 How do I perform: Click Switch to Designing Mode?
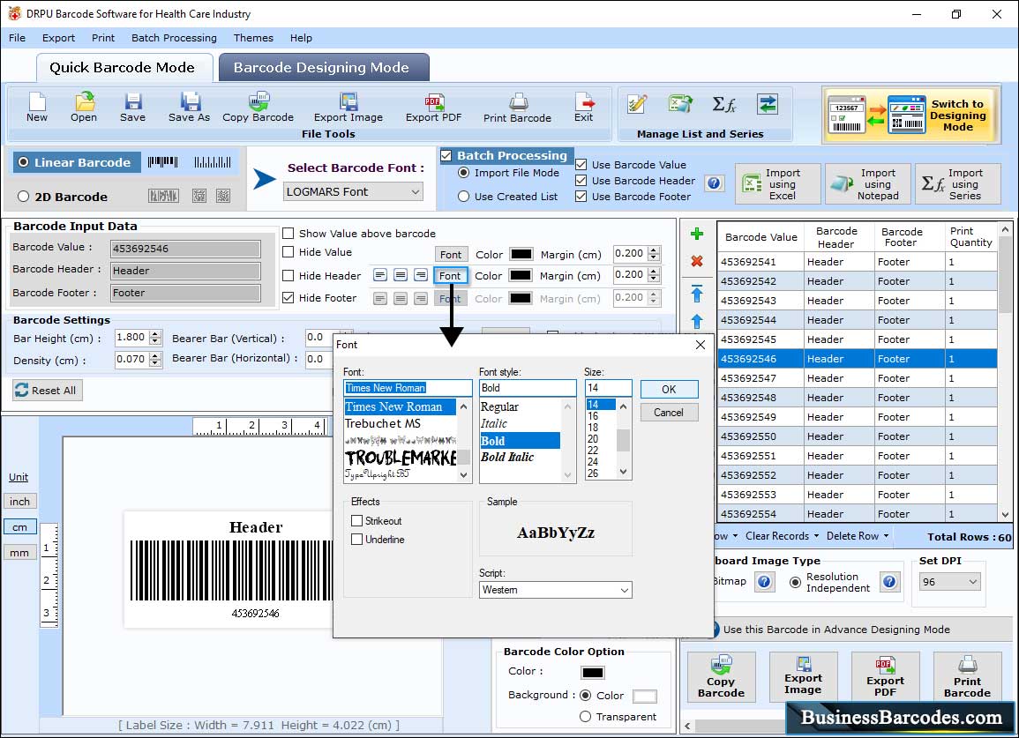coord(910,115)
